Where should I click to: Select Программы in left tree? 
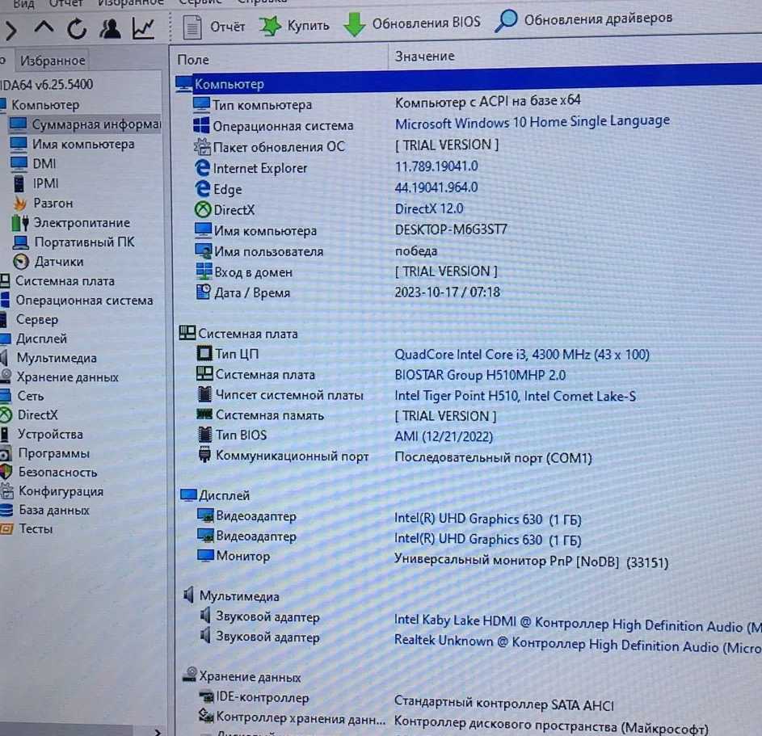tap(45, 453)
